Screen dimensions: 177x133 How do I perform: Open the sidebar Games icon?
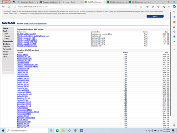click(x=174, y=27)
